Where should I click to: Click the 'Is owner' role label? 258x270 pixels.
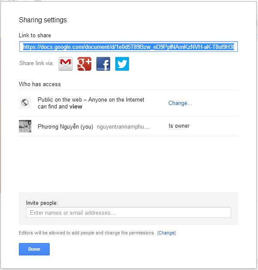179,126
